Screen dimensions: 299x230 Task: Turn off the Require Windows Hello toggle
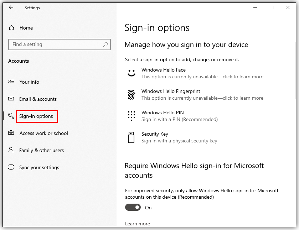tap(133, 207)
